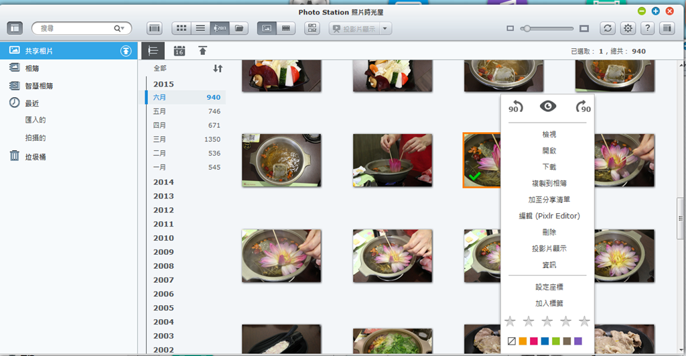Select 拍攝的 recently taken
This screenshot has width=686, height=356.
pyautogui.click(x=36, y=137)
